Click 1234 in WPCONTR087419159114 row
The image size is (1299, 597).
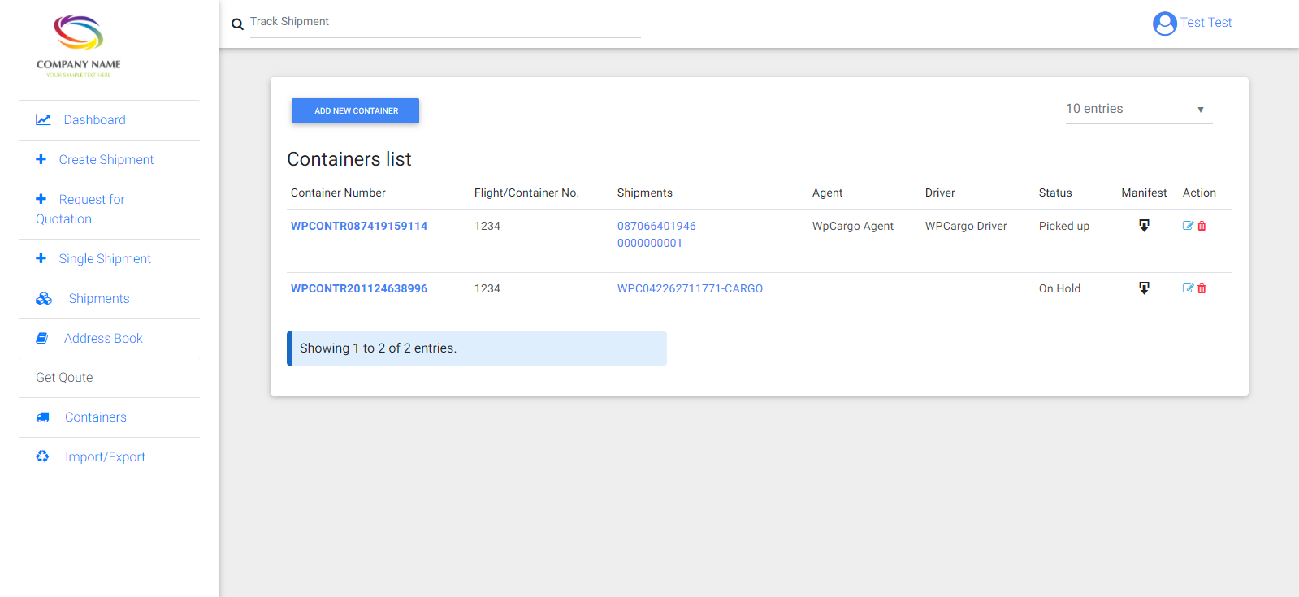[487, 226]
